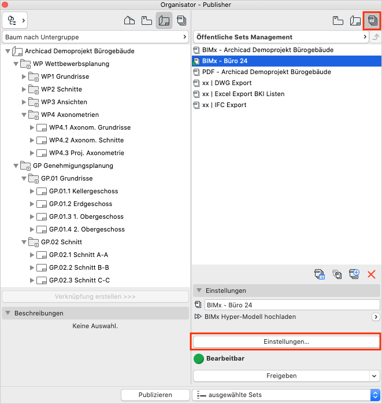Select GP.02.1 Schnitt A-A layout
The height and width of the screenshot is (404, 382).
(79, 255)
